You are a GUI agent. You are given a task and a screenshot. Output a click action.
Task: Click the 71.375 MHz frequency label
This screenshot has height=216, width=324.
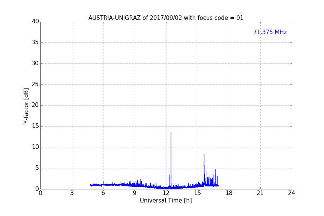[x=270, y=32]
